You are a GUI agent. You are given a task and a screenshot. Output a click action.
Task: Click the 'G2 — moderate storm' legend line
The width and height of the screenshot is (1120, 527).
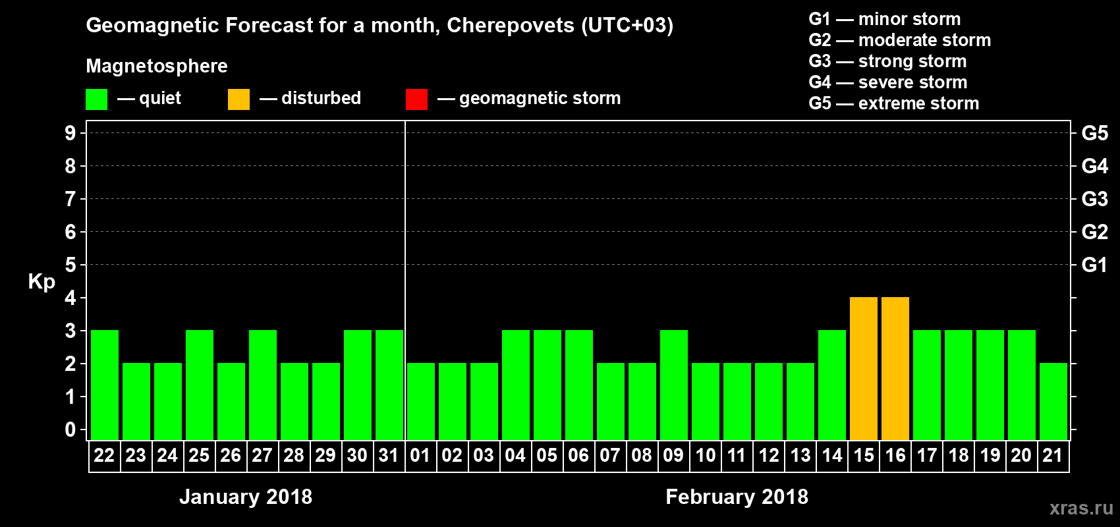tap(900, 40)
